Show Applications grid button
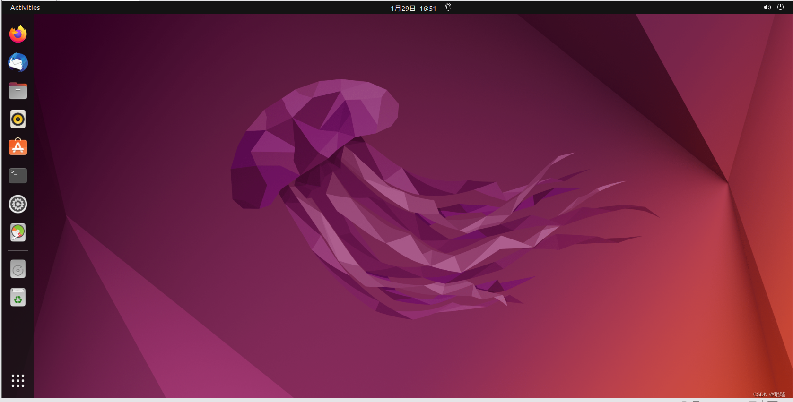Screen dimensions: 793x402 click(x=18, y=381)
